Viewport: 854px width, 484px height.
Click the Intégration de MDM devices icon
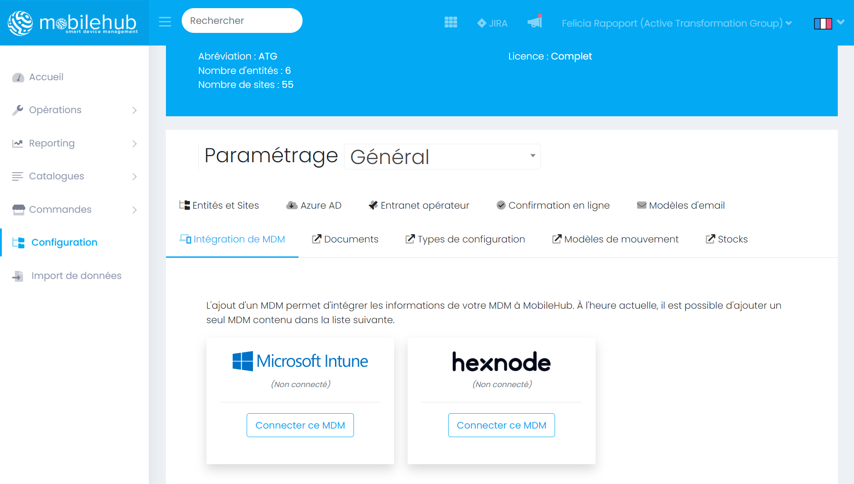[185, 239]
